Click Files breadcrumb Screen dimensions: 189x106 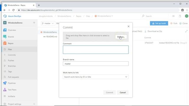click(88, 16)
